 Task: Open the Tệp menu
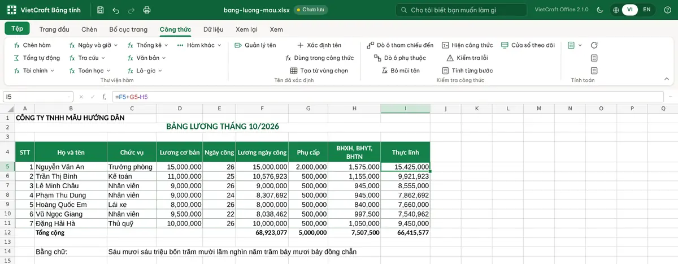point(17,29)
